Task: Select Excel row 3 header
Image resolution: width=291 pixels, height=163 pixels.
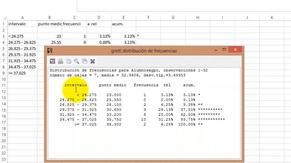Action: pyautogui.click(x=4, y=36)
